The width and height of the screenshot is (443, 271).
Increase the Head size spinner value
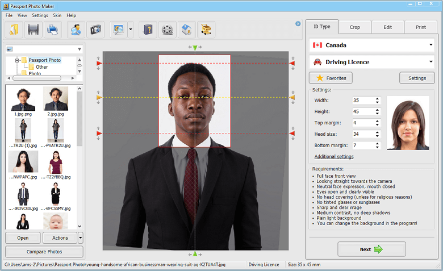click(377, 132)
